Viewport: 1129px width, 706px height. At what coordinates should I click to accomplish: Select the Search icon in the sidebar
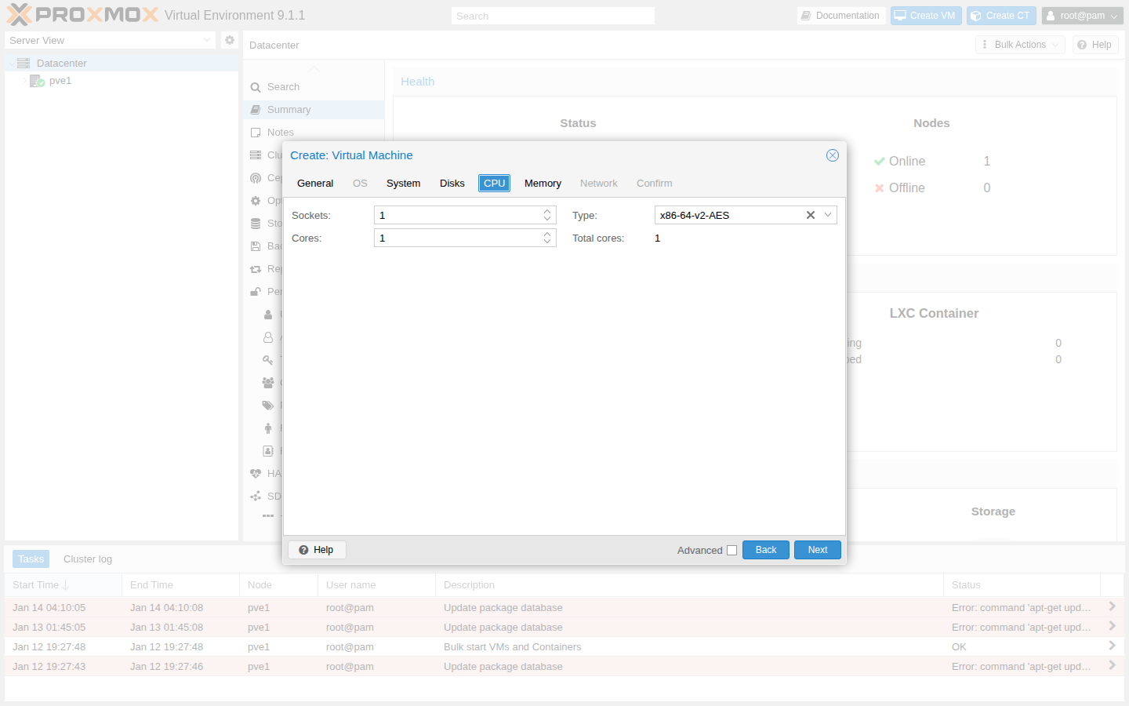tap(256, 86)
